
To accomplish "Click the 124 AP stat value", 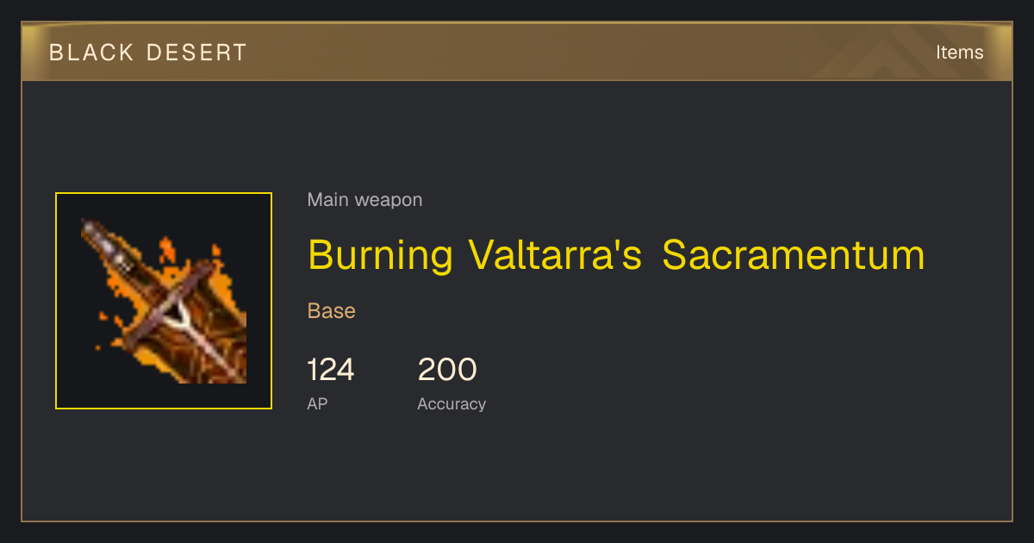I will (x=331, y=370).
